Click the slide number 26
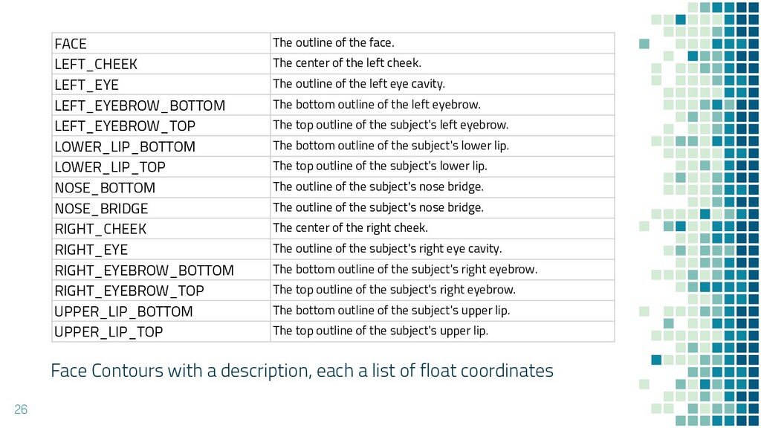Viewport: 761px width, 428px height. pyautogui.click(x=20, y=409)
